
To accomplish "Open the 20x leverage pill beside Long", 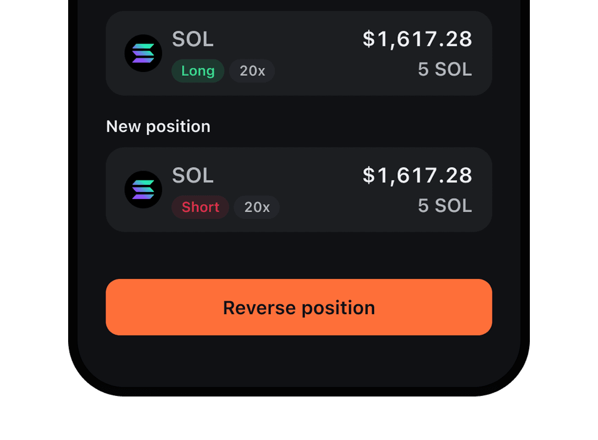I will pyautogui.click(x=252, y=71).
